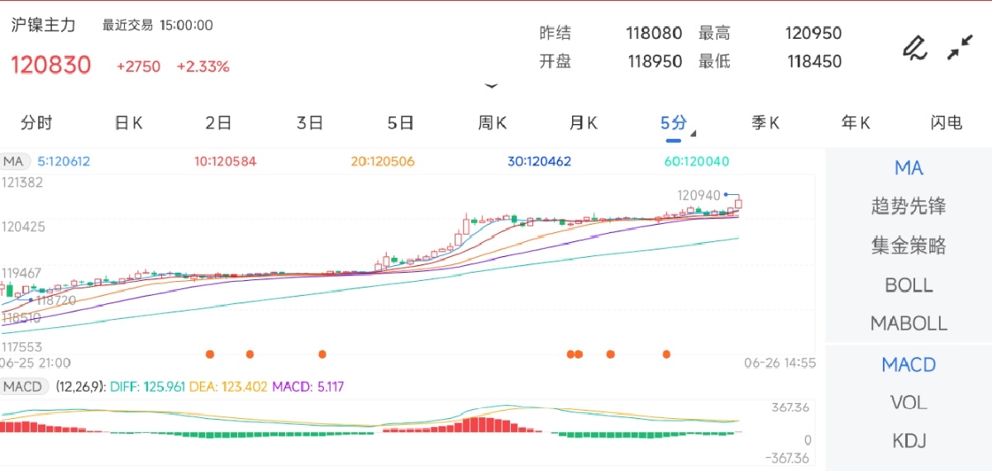Switch to the 月K tab
This screenshot has height=471, width=992.
click(x=583, y=123)
